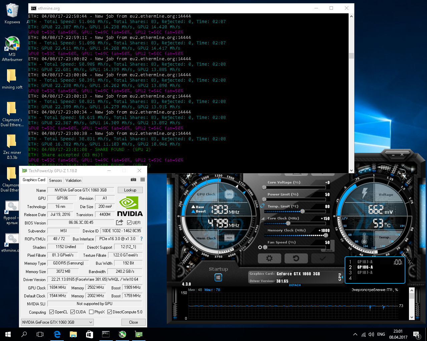Open the MSI Afterburner desktop shortcut

pos(12,49)
